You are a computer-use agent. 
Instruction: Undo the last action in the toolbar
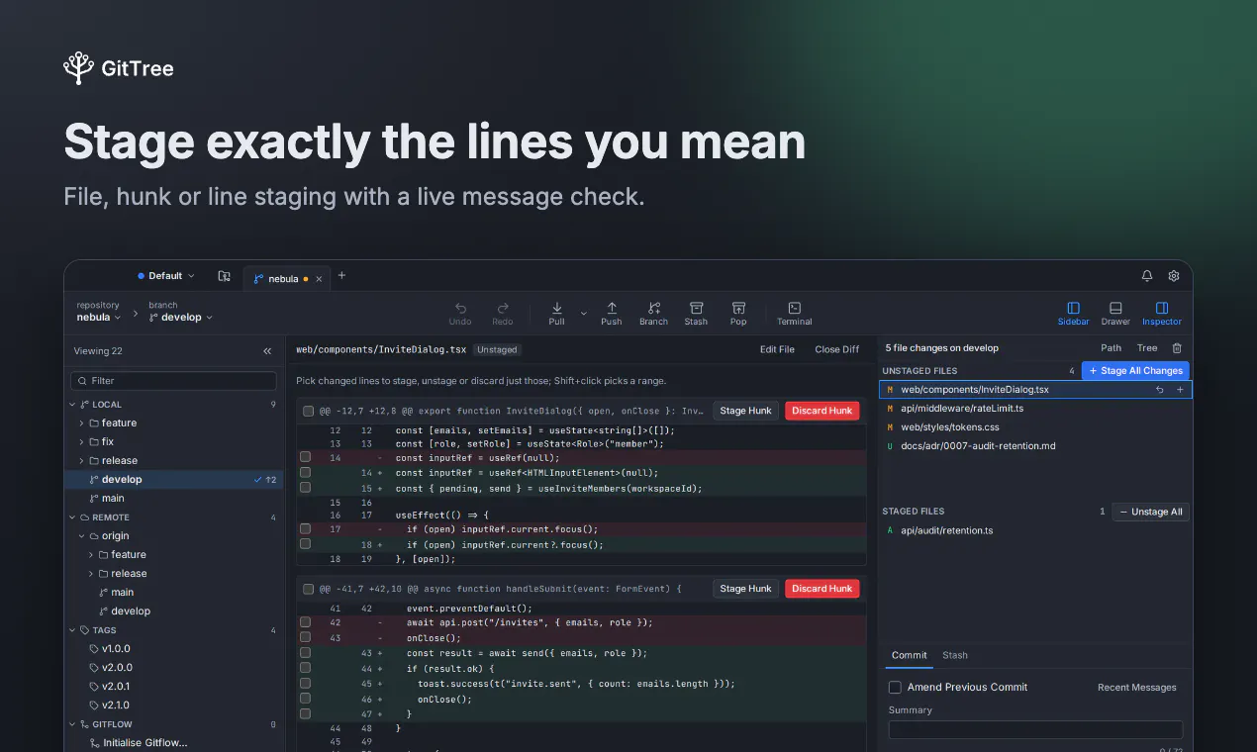(x=460, y=313)
